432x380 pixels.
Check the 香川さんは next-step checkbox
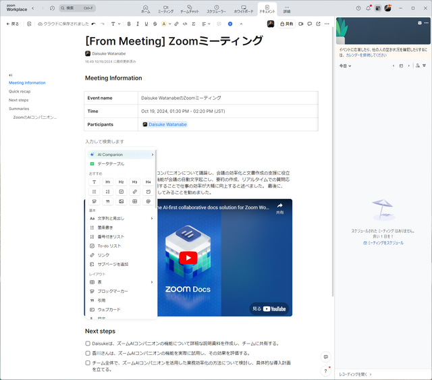pos(88,353)
